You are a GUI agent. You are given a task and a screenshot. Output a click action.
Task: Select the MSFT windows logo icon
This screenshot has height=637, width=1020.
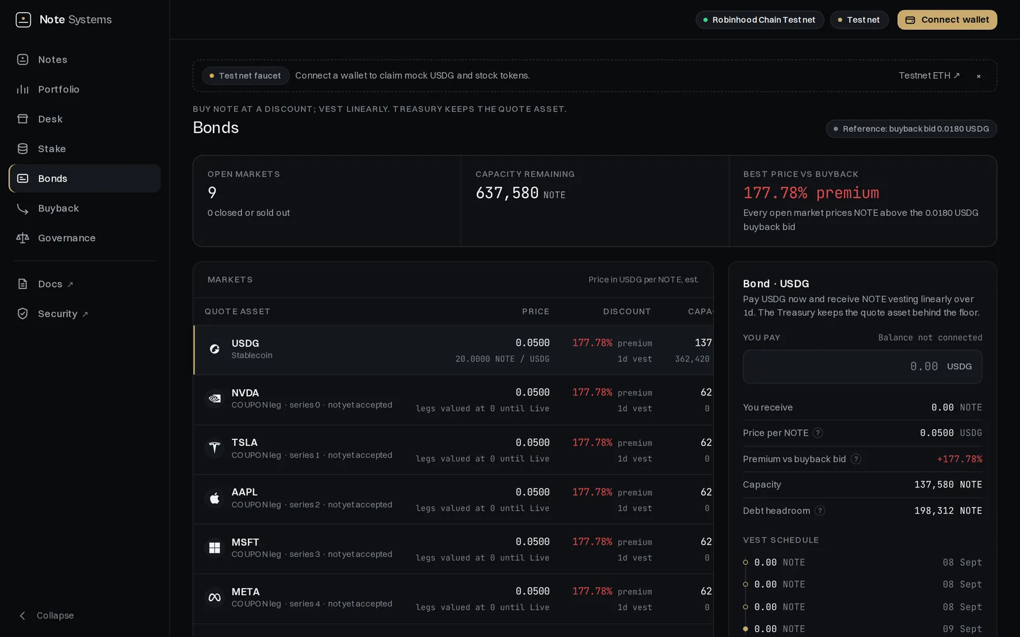215,548
